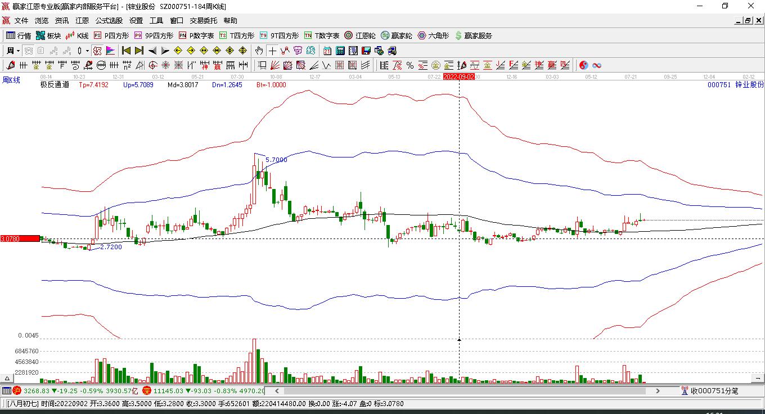Click the 沪 Shanghai index icon
The height and width of the screenshot is (414, 765).
tap(17, 390)
